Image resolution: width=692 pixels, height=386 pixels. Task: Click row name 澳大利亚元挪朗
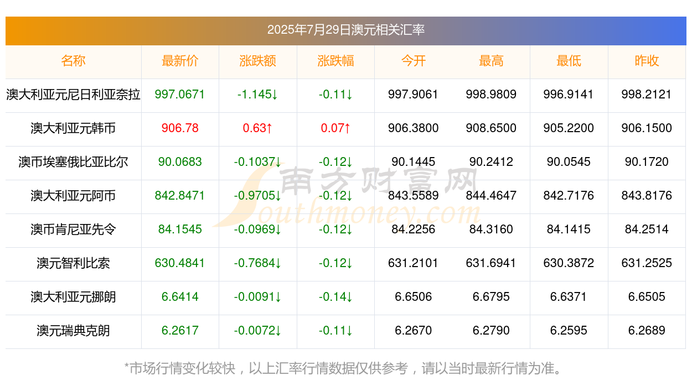pos(74,297)
